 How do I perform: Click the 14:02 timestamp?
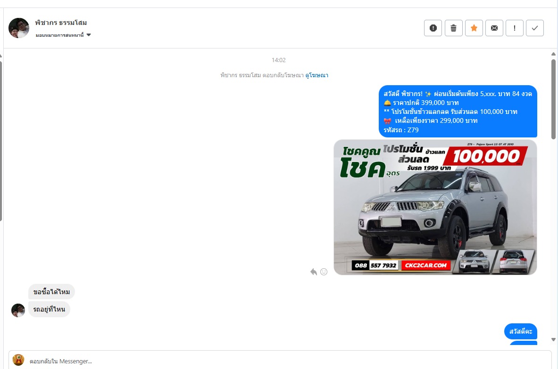tap(279, 60)
